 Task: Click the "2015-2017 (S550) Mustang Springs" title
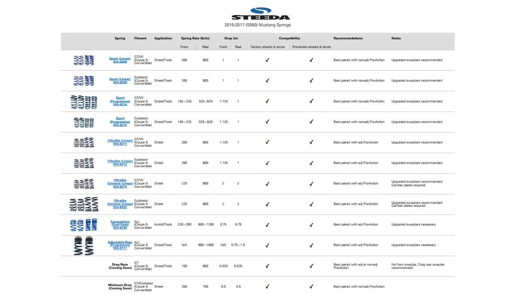tap(258, 25)
